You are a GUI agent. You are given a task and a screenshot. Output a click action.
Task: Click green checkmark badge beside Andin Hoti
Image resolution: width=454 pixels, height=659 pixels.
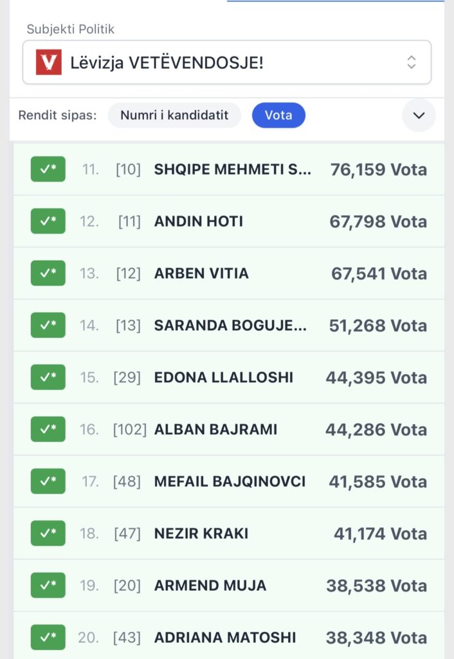(48, 221)
